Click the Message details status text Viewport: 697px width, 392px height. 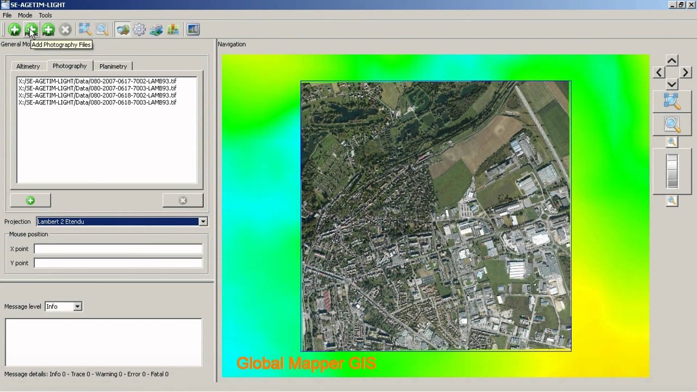87,374
